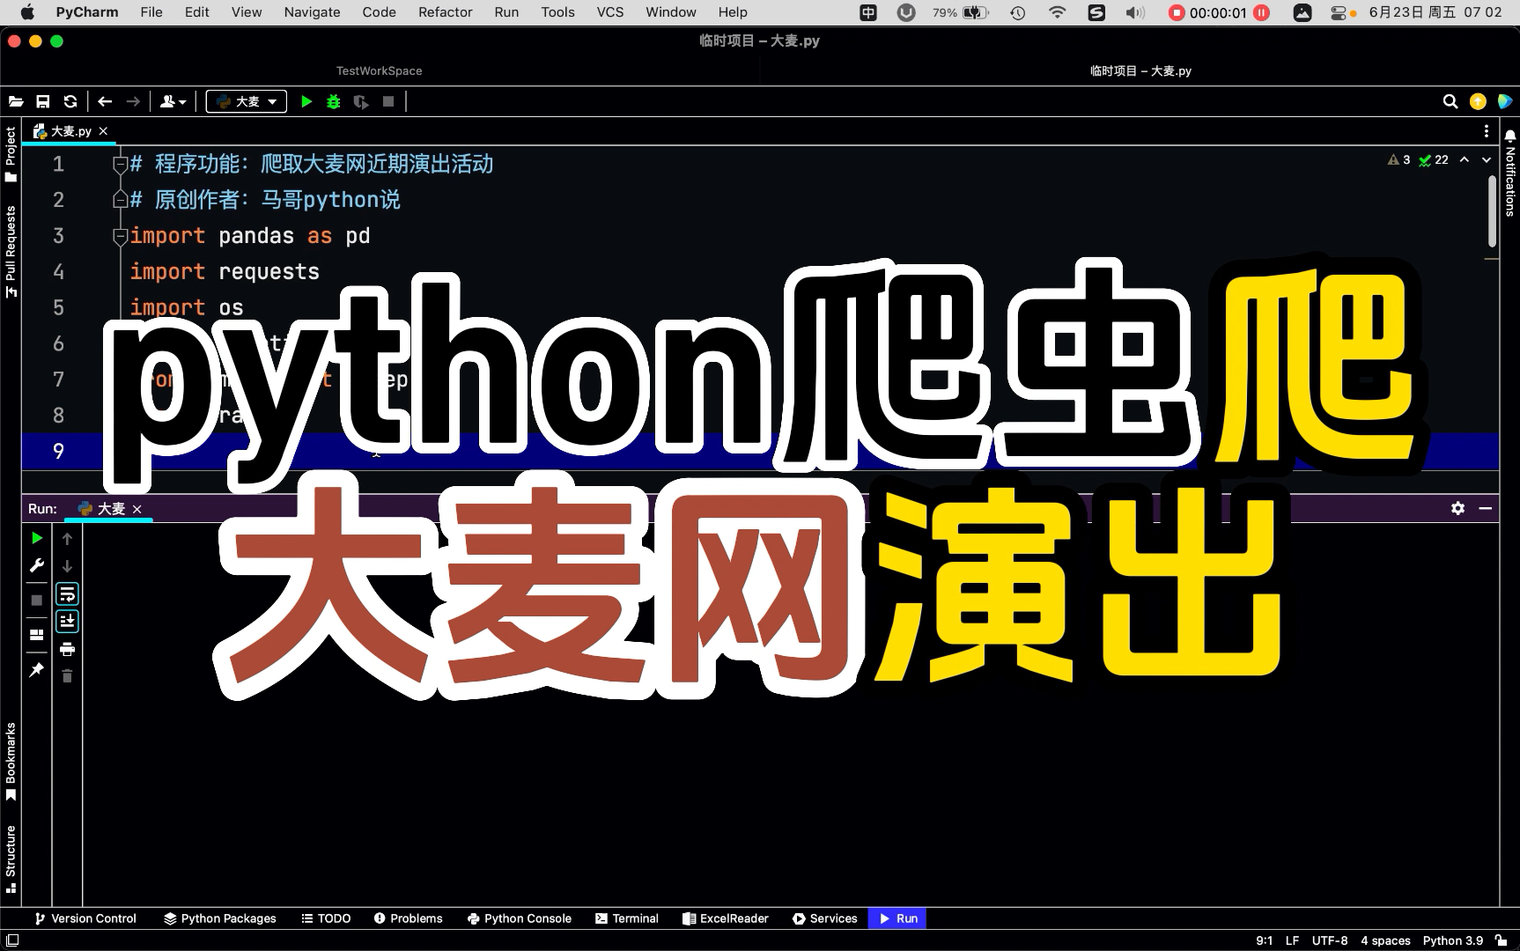Image resolution: width=1520 pixels, height=951 pixels.
Task: Open Search Everywhere magnifier
Action: click(x=1450, y=101)
